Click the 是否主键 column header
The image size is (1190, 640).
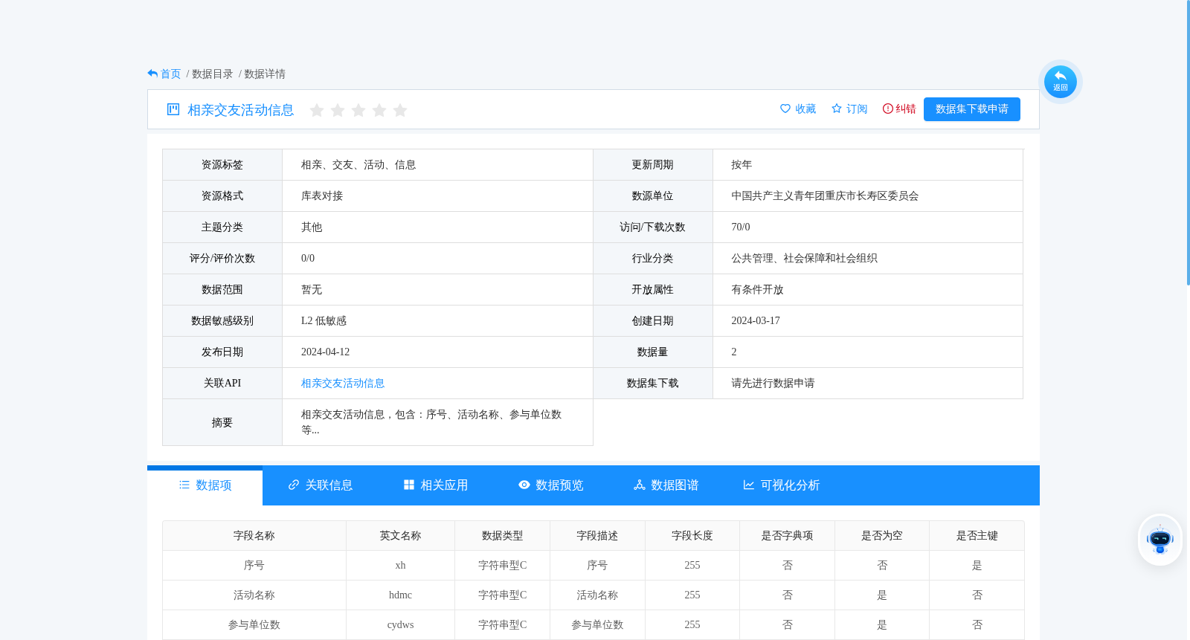click(977, 535)
